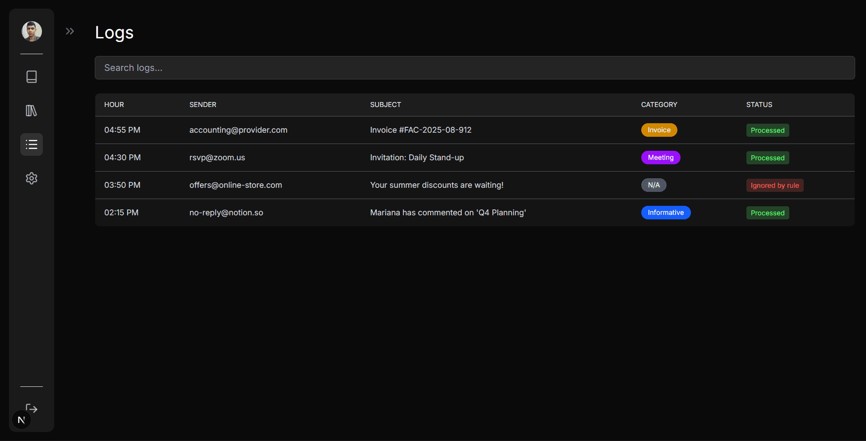This screenshot has height=441, width=866.
Task: Click the 'Ignored by rule' status label
Action: 774,185
